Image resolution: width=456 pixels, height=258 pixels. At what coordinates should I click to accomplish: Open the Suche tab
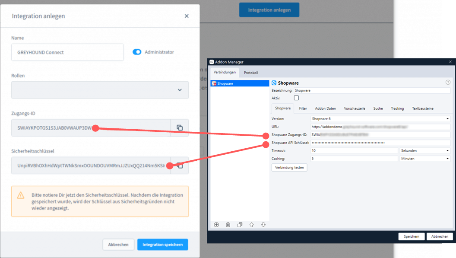click(x=378, y=108)
